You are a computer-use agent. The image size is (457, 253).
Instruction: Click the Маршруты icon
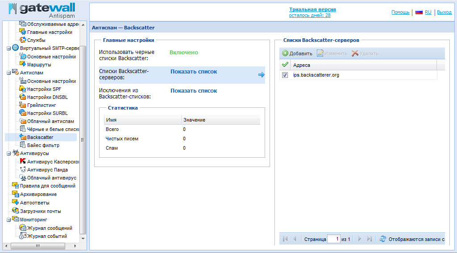tap(23, 64)
